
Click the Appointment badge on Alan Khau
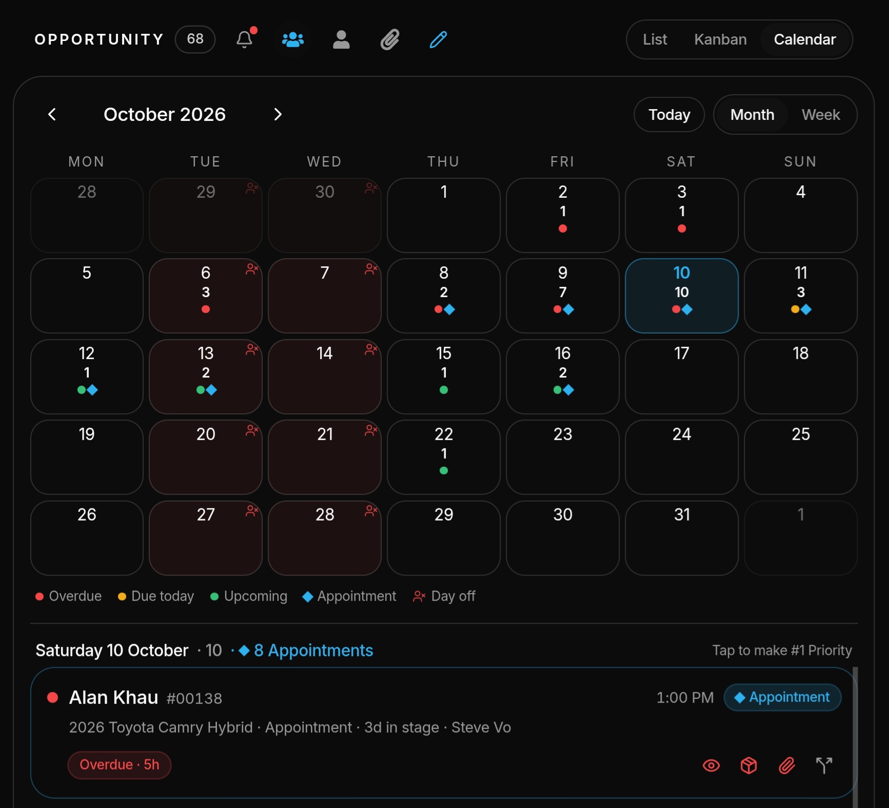pos(782,697)
